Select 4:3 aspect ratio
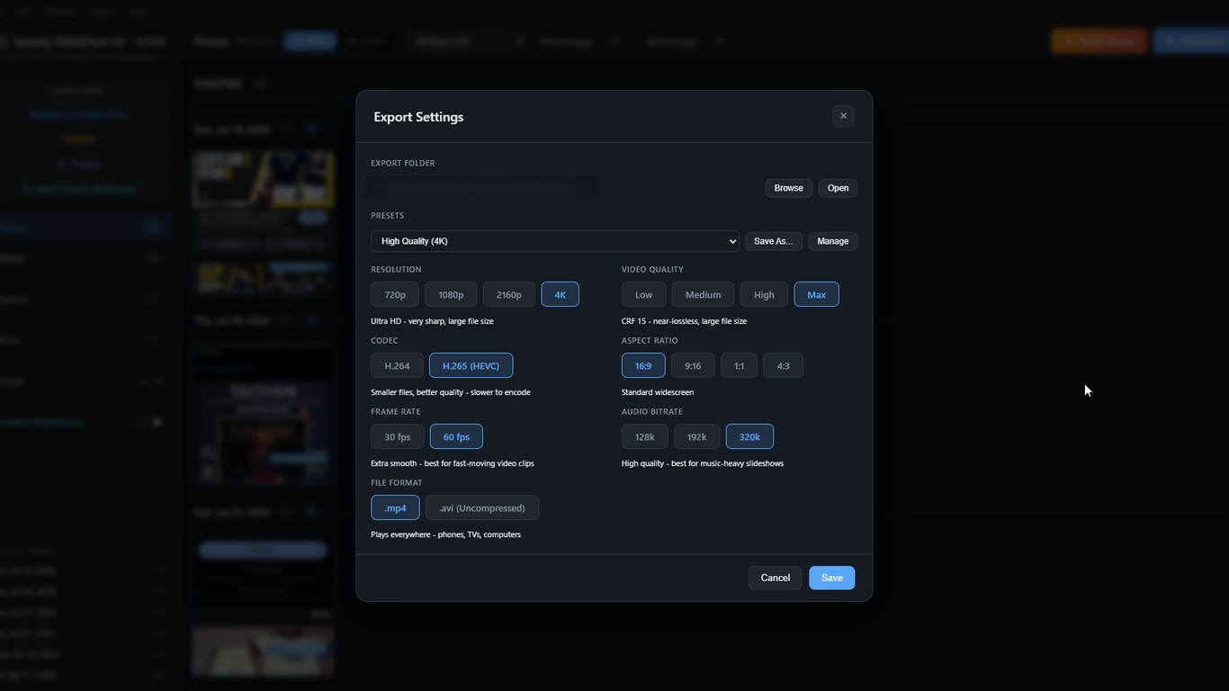 [x=783, y=365]
